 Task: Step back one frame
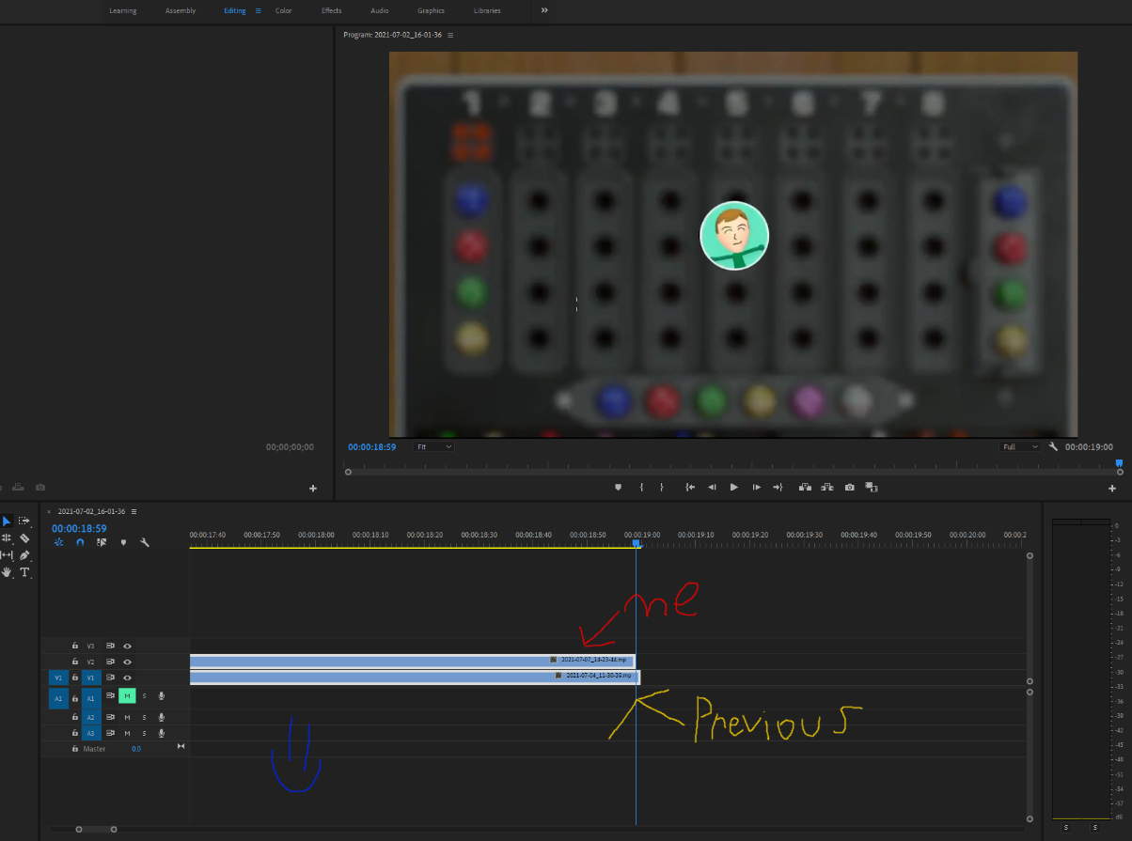(712, 487)
